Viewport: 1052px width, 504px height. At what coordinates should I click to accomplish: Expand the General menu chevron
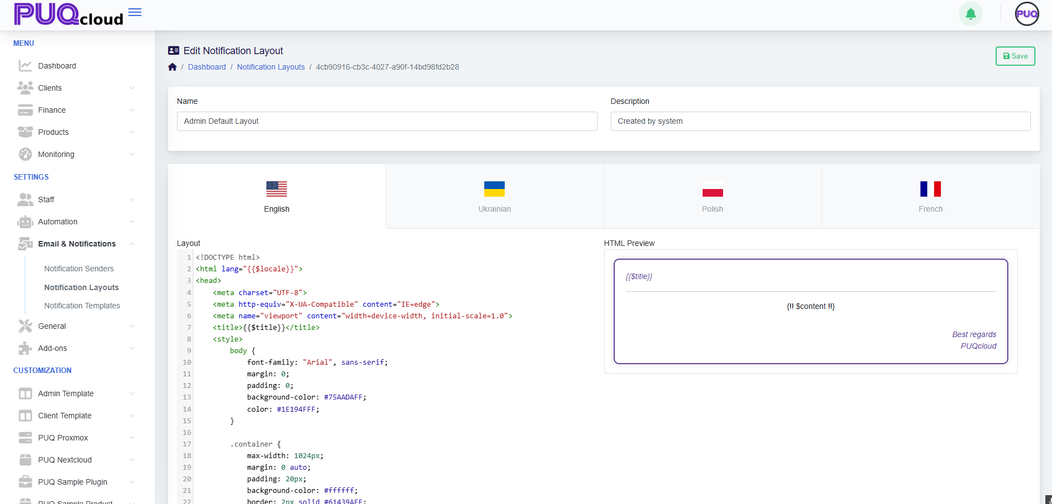(132, 326)
